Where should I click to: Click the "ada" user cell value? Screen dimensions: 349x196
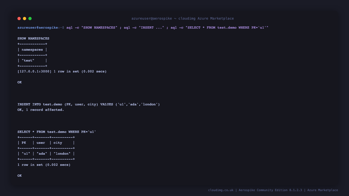click(x=42, y=154)
